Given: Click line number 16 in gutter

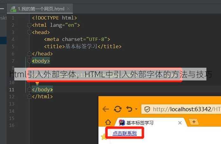Looking at the screenshot, I should 12,125.
